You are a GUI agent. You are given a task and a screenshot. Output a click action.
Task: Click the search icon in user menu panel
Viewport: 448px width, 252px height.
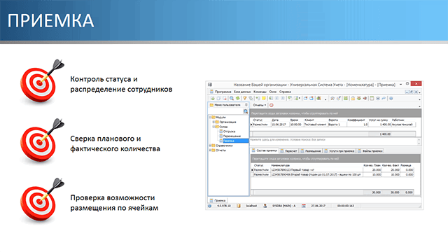pos(246,111)
